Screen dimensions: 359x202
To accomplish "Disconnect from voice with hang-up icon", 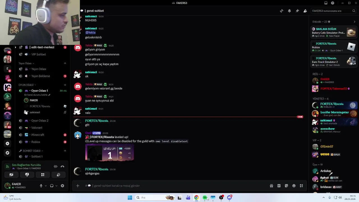I will (63, 166).
